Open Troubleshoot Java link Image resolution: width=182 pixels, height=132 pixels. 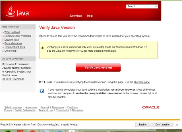15,47
